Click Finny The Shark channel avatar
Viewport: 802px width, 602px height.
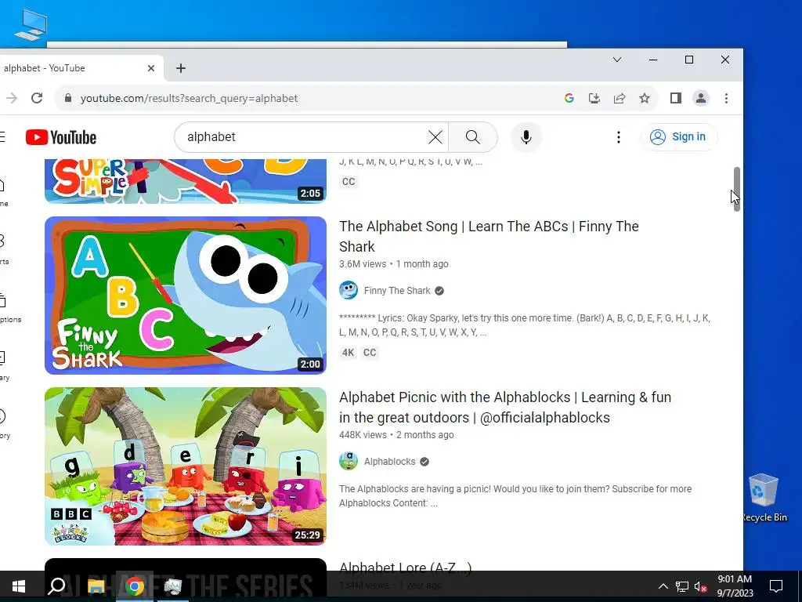coord(349,290)
